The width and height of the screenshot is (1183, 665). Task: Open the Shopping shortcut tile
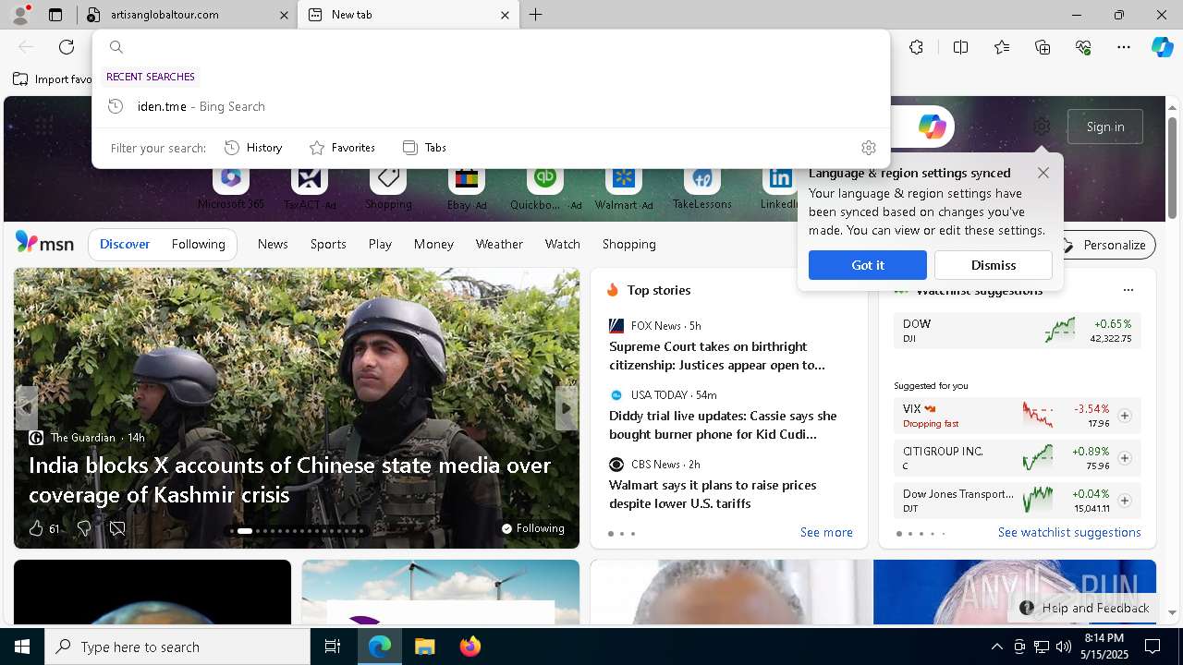388,187
